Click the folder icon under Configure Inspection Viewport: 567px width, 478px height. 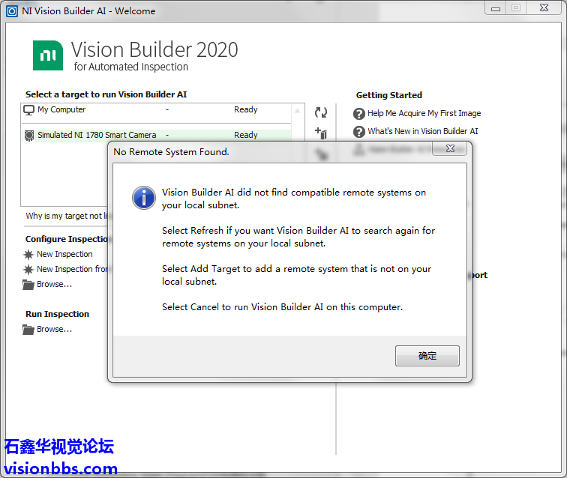[29, 285]
